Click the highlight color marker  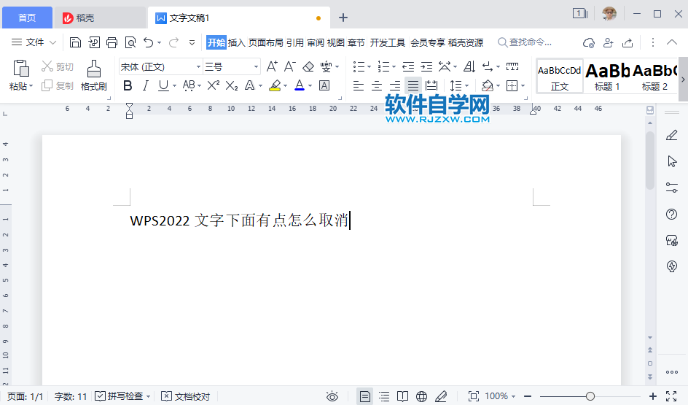tap(275, 85)
